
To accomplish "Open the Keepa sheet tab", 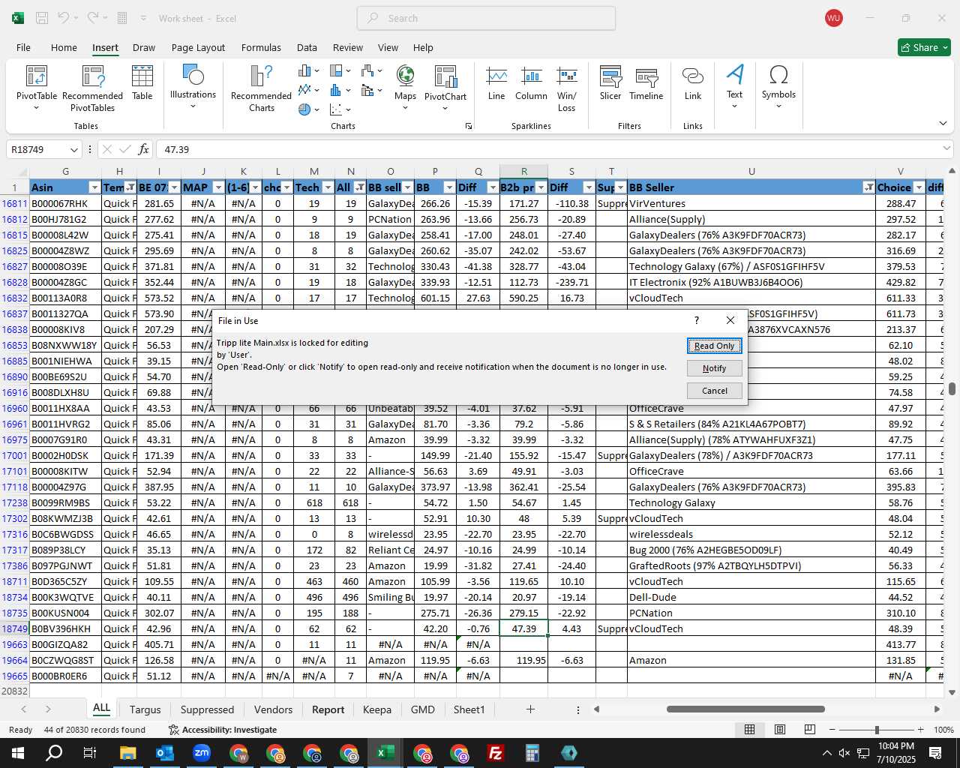I will (x=376, y=709).
